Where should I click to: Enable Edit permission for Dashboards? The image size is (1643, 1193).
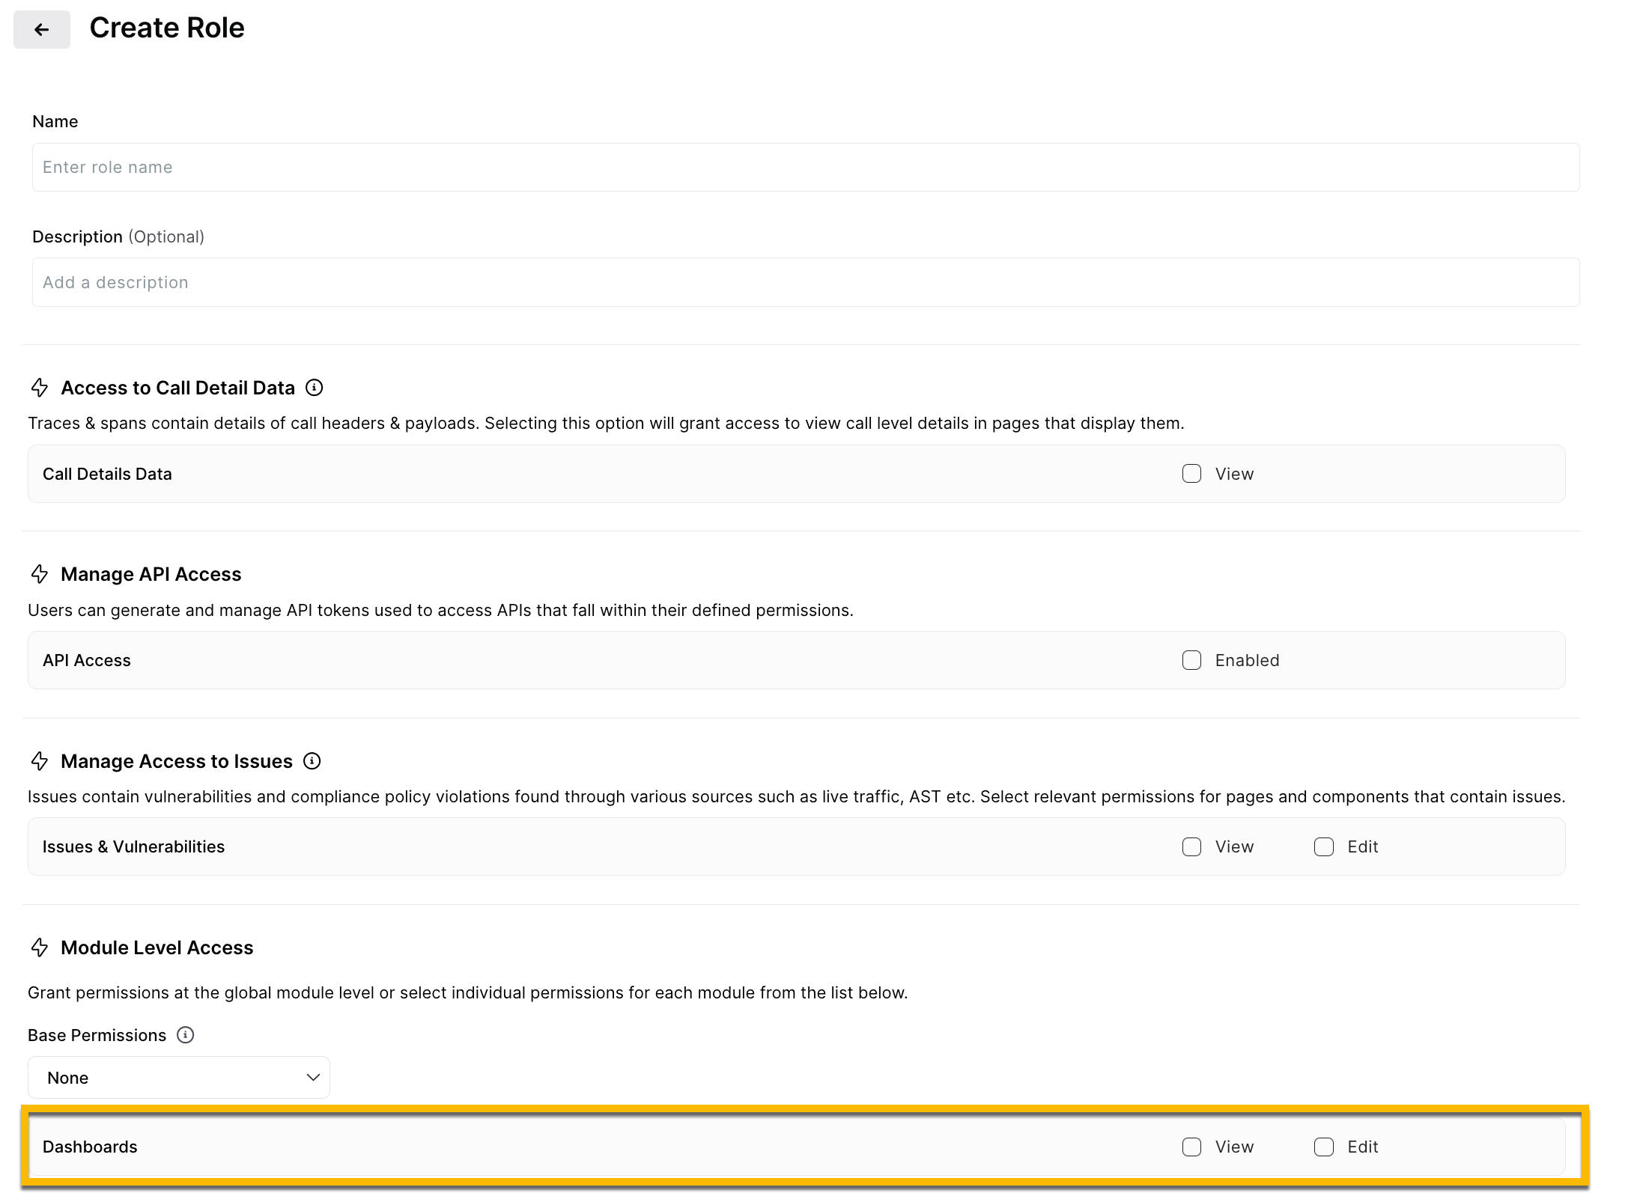(x=1324, y=1147)
